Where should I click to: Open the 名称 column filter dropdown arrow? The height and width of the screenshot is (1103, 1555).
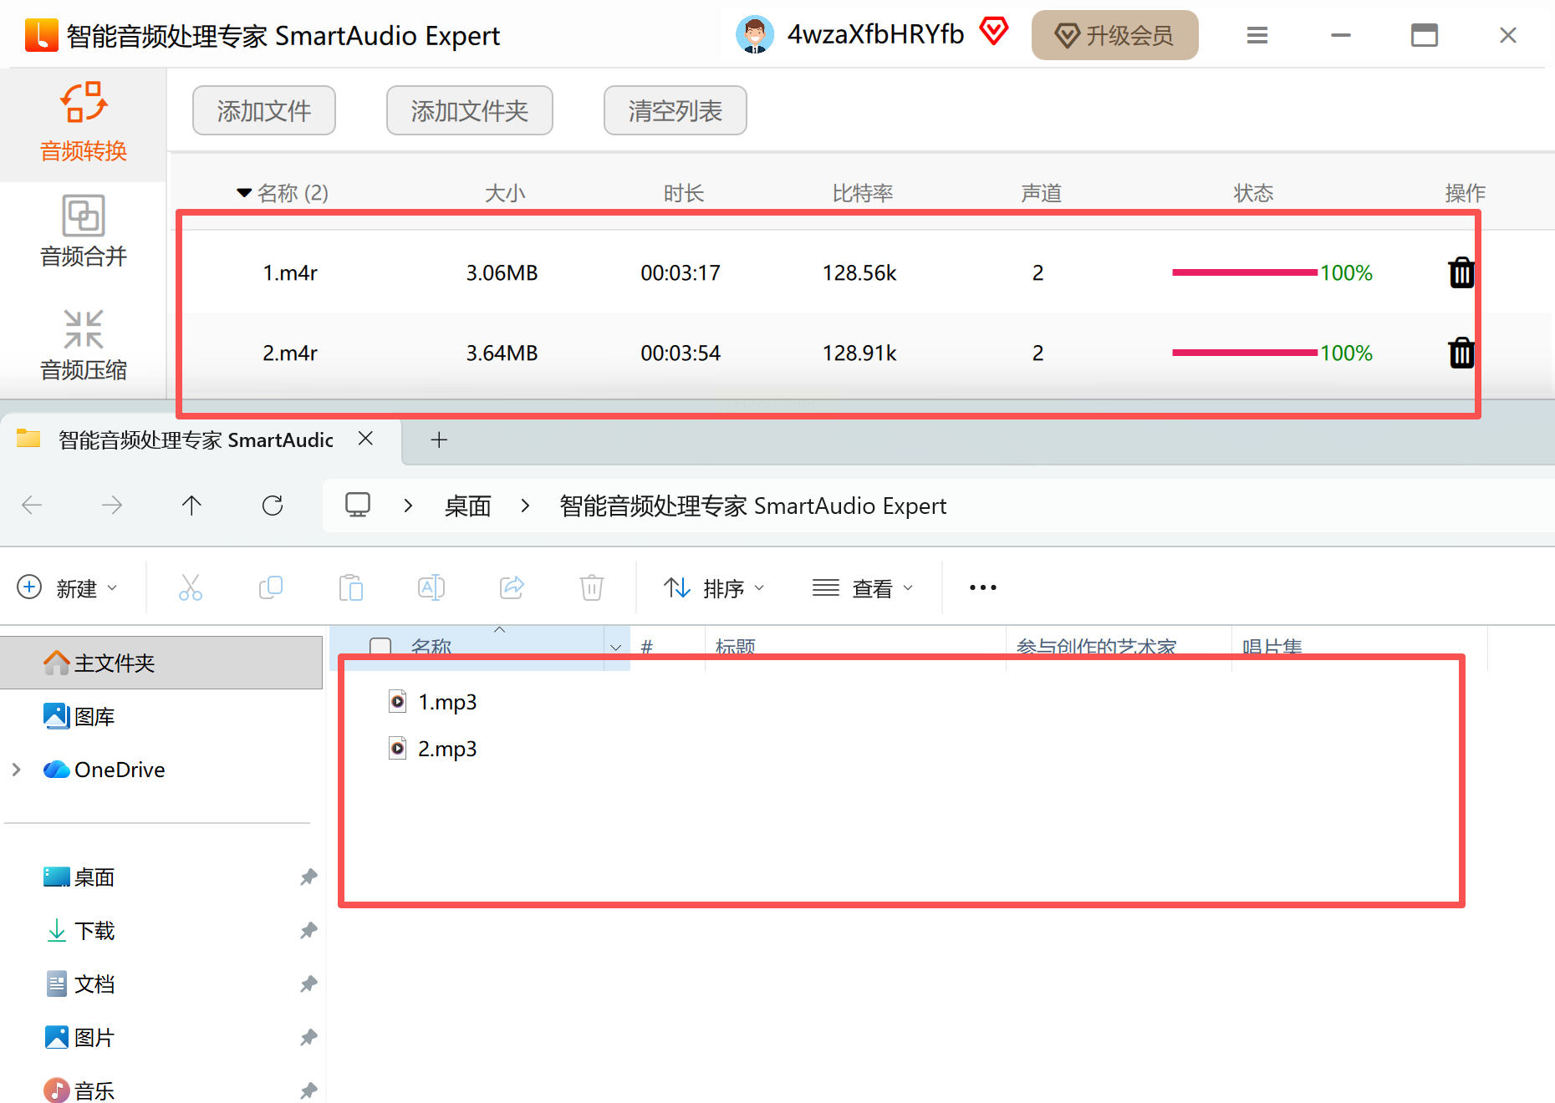(616, 648)
